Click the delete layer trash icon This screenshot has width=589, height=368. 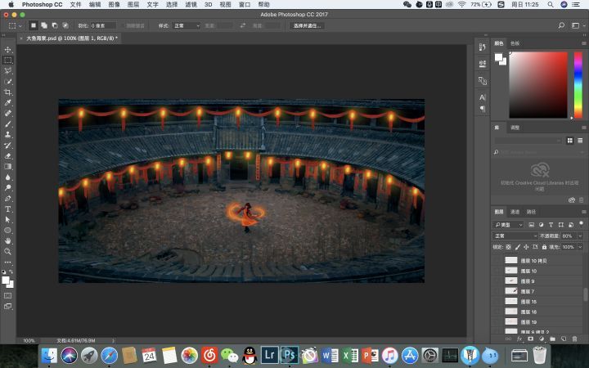pos(575,339)
